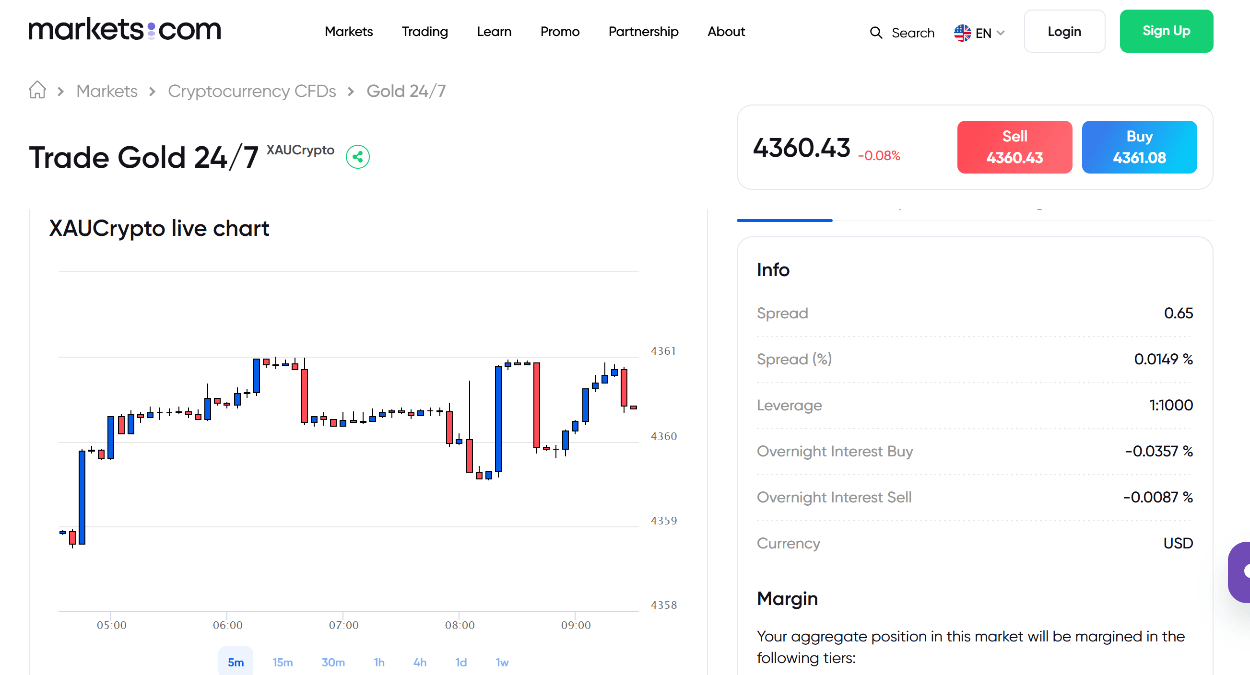Click the current price 4360.43

click(x=801, y=148)
